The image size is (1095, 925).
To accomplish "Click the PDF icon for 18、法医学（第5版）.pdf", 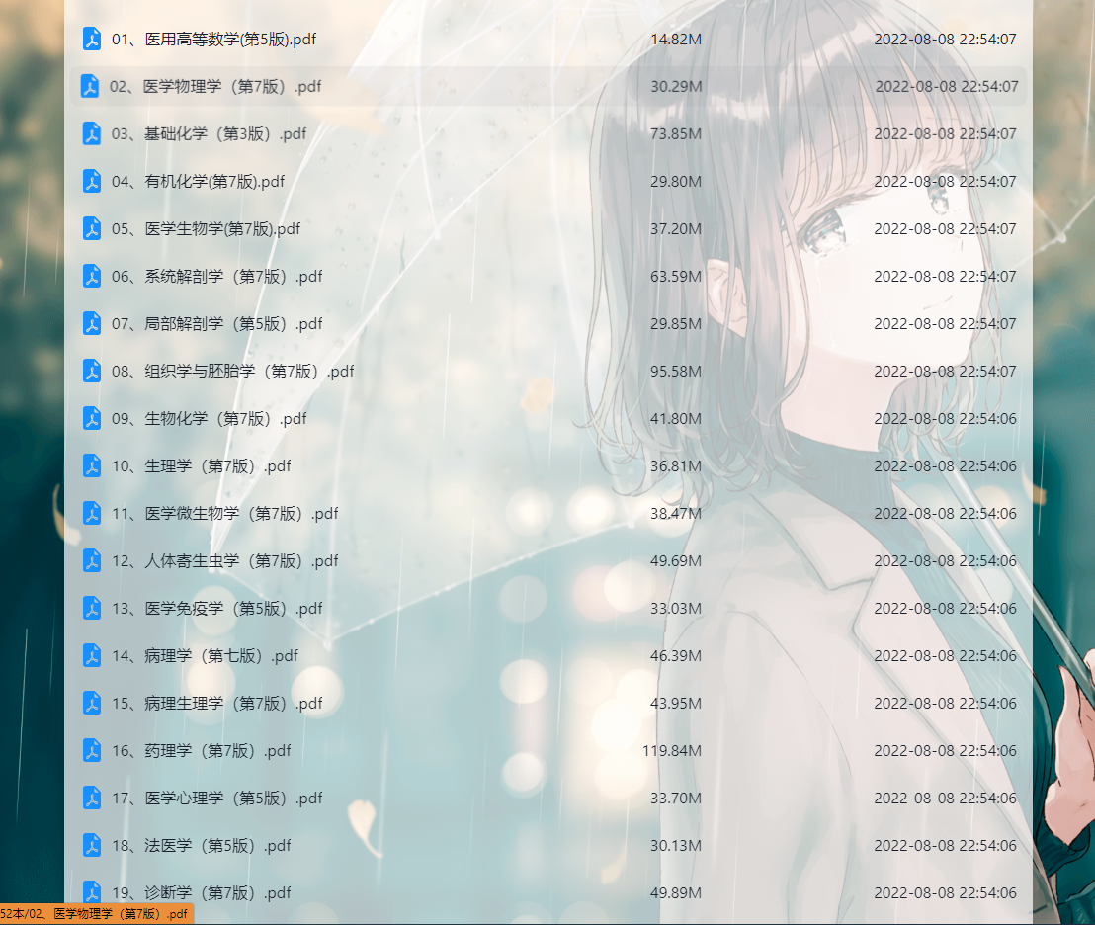I will coord(92,846).
